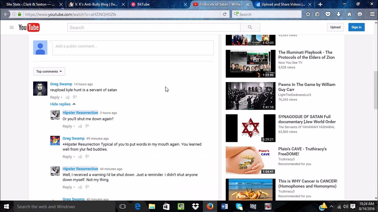Click the YouTube search input box
This screenshot has height=212, width=378.
point(154,27)
